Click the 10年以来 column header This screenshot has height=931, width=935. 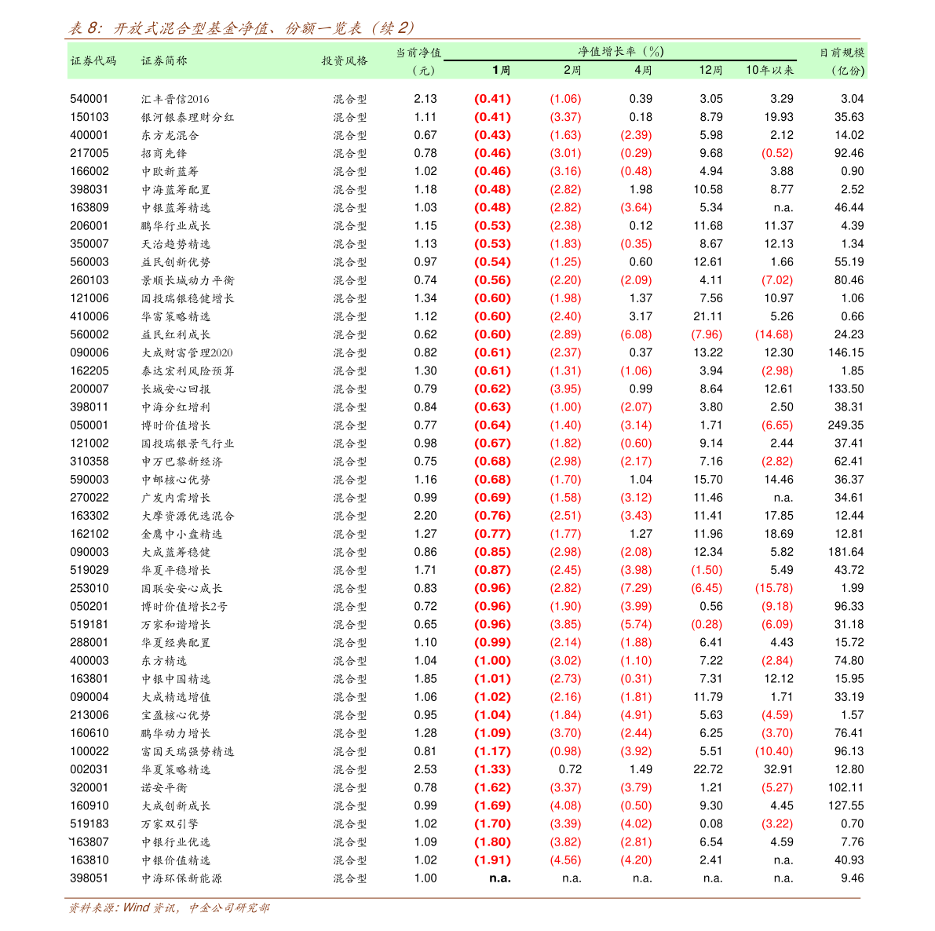click(x=770, y=71)
